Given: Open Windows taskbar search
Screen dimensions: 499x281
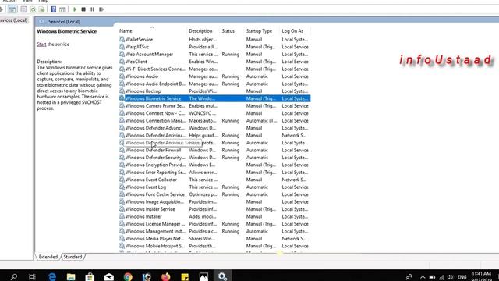Looking at the screenshot, I should coord(14,276).
